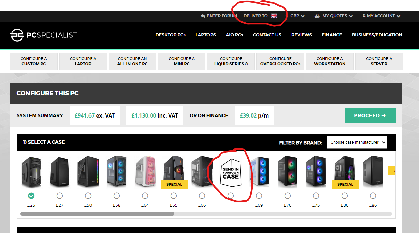Expand the My Account chevron
The image size is (419, 233).
click(398, 16)
